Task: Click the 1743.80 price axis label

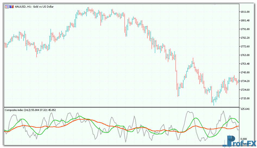Action: point(245,73)
